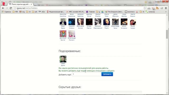Close the Поиск скрытых друзей tab

(x=31, y=4)
